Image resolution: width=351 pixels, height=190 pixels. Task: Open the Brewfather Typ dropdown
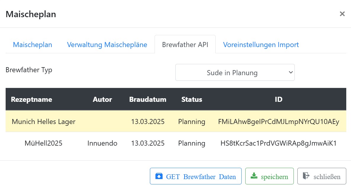pyautogui.click(x=235, y=73)
